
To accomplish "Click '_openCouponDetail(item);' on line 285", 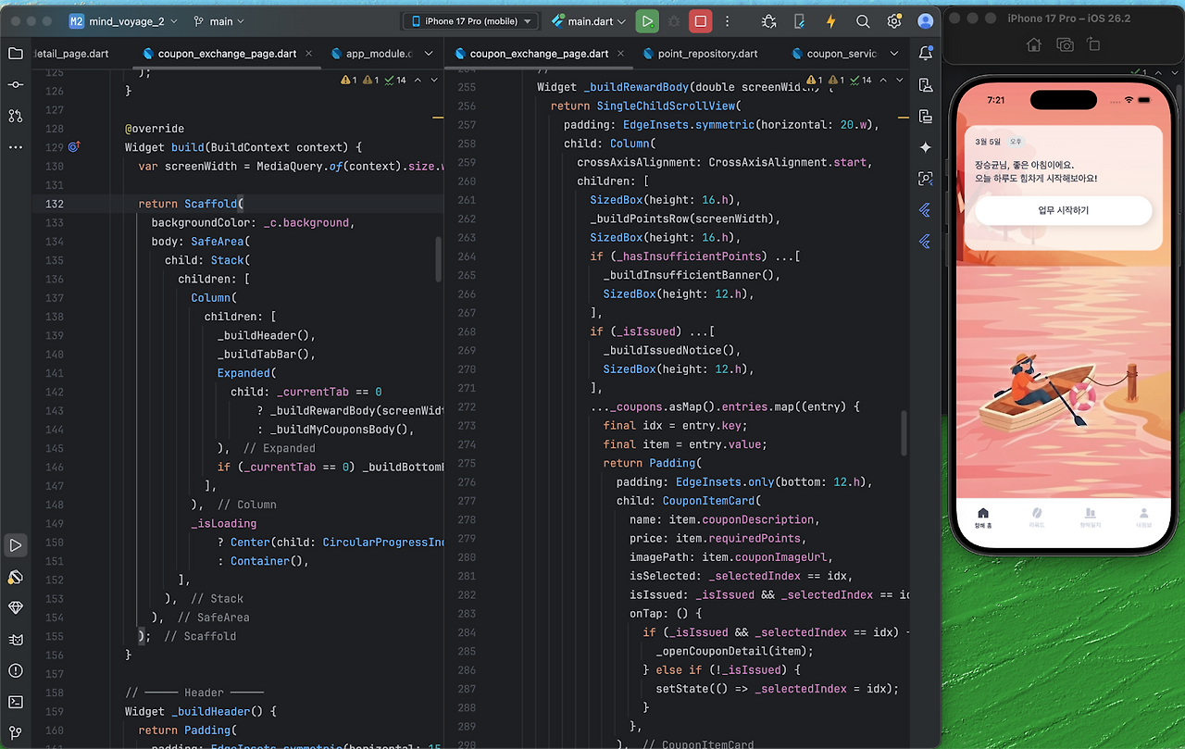I will 735,651.
